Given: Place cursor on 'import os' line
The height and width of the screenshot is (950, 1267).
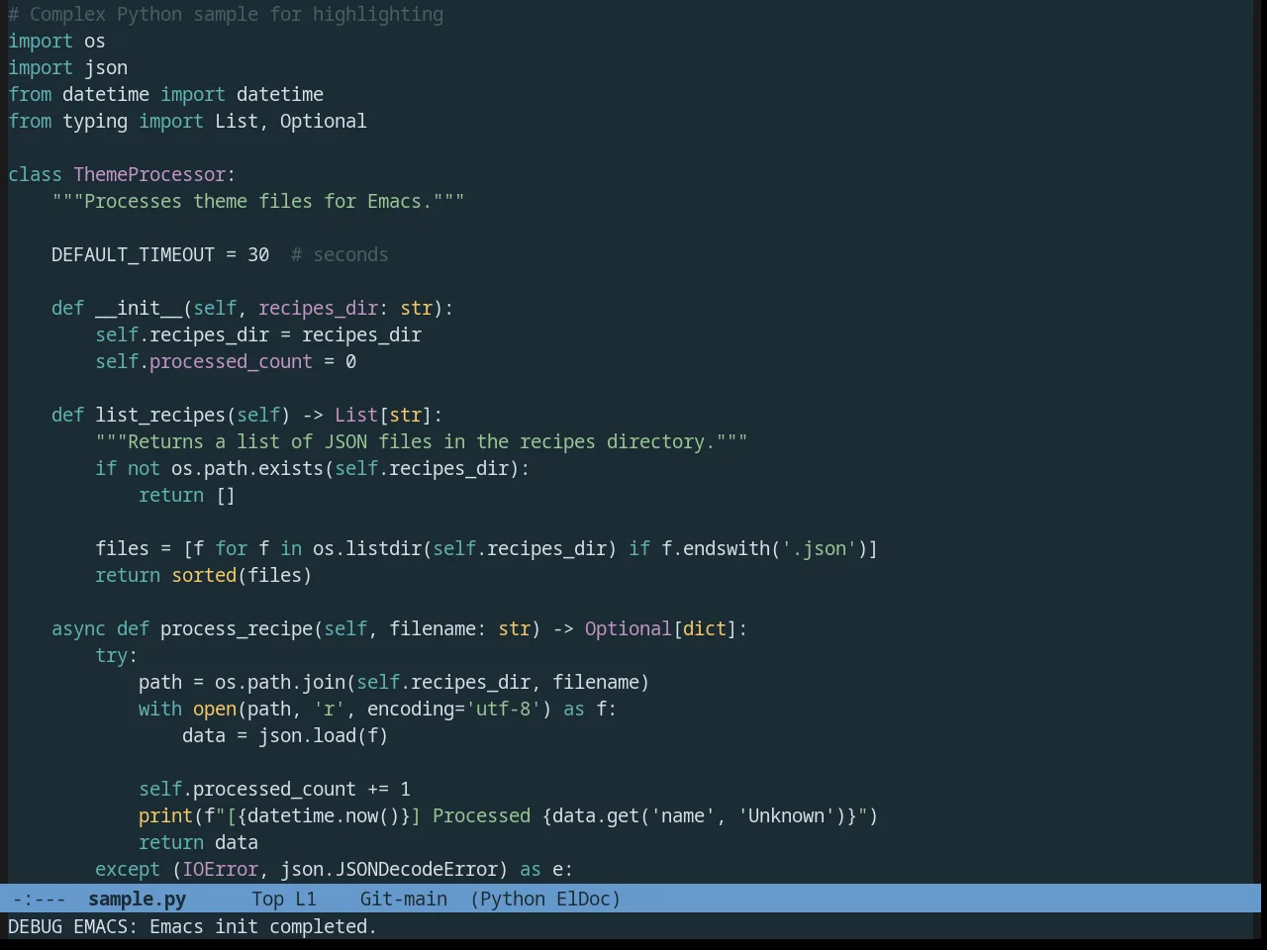Looking at the screenshot, I should coord(56,41).
